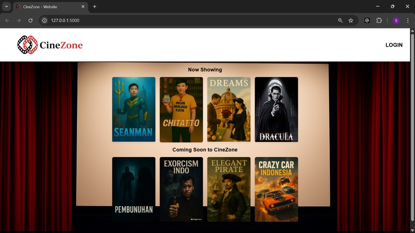View site information icon in address bar
The height and width of the screenshot is (233, 415).
(x=45, y=20)
